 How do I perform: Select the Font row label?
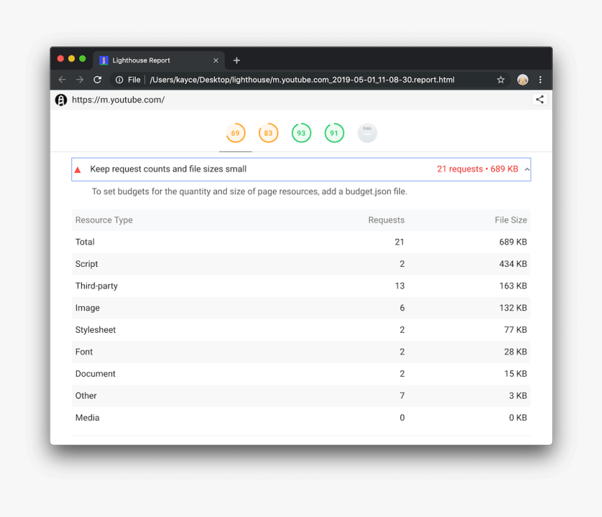[84, 352]
